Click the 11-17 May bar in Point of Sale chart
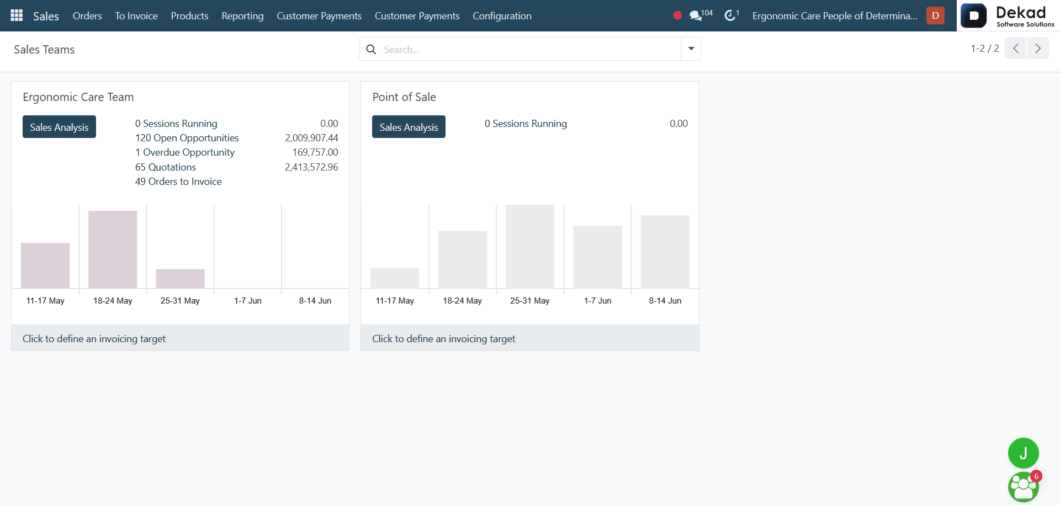The width and height of the screenshot is (1060, 505). (395, 278)
